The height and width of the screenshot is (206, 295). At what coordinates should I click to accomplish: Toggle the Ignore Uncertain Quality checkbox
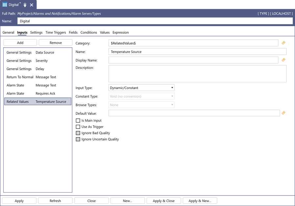78,139
